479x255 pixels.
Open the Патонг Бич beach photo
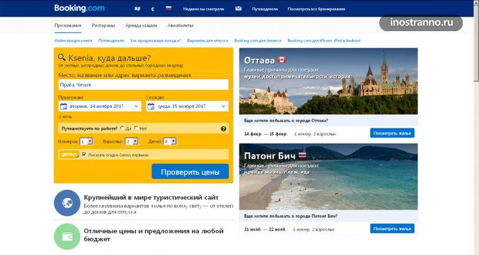pos(329,176)
